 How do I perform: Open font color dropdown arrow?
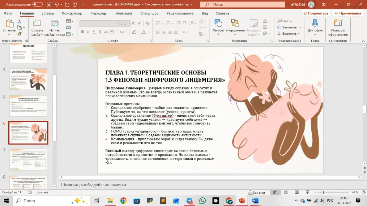point(148,32)
